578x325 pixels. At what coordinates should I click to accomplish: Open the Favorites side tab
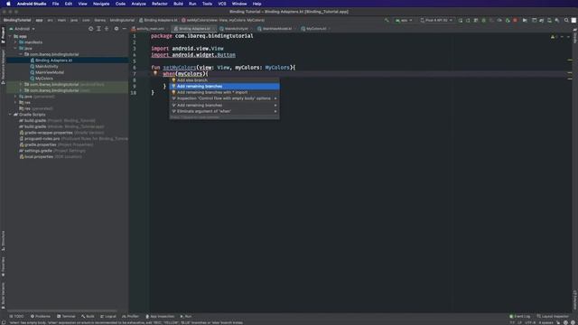pos(3,266)
